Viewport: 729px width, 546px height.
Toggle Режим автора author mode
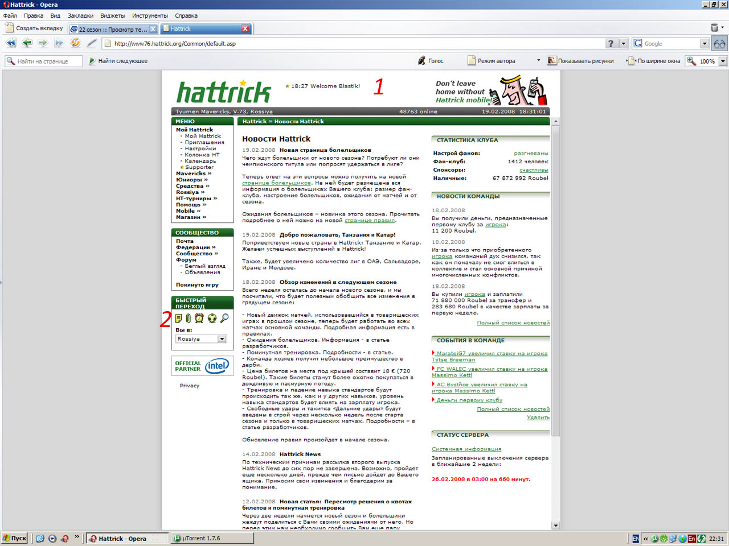click(492, 61)
